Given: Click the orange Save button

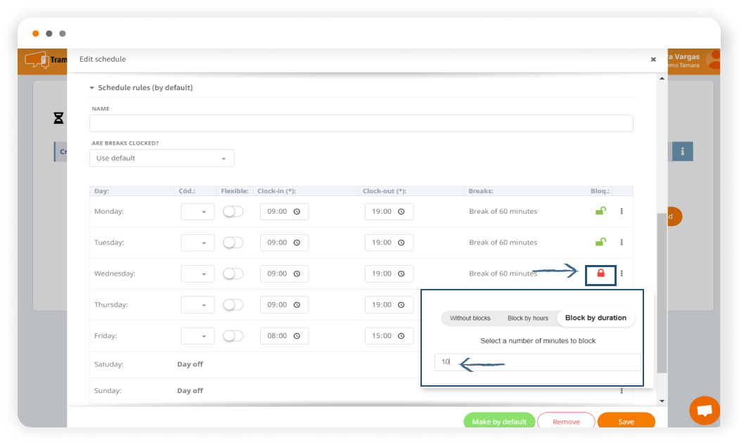Looking at the screenshot, I should [x=626, y=421].
